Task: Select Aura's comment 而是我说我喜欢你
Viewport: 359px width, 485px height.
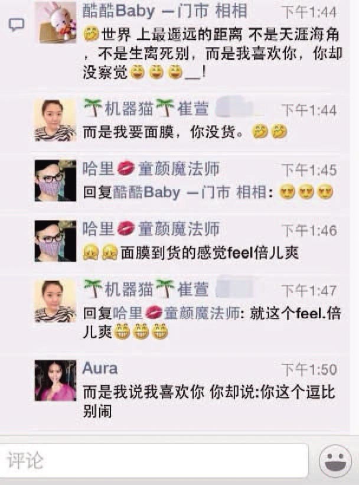Action: click(209, 402)
